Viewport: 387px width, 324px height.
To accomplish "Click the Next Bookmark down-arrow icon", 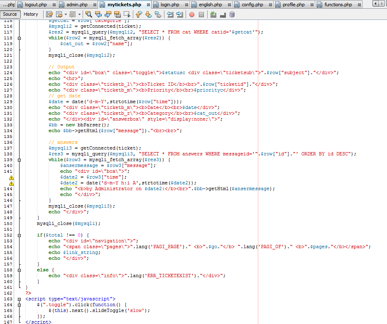I will [x=148, y=15].
